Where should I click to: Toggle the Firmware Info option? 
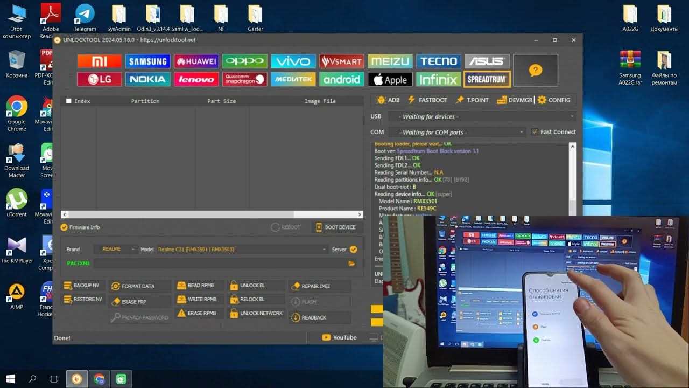80,227
